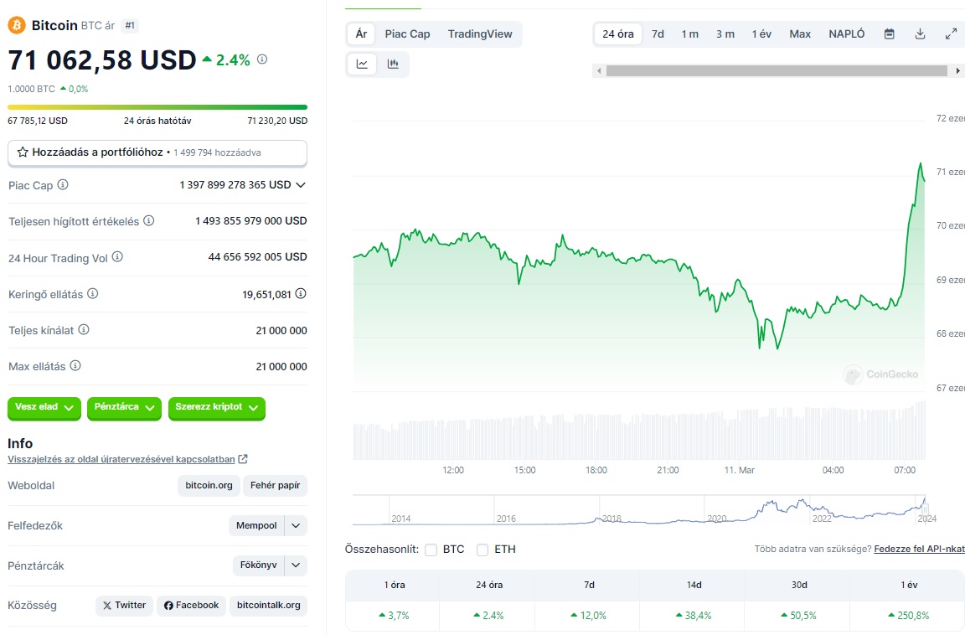The width and height of the screenshot is (965, 635).
Task: Toggle the NAPLÓ log scale option
Action: click(x=847, y=34)
